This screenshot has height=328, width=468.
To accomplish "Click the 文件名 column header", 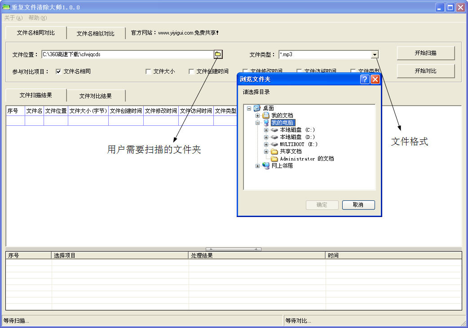I will click(x=34, y=111).
